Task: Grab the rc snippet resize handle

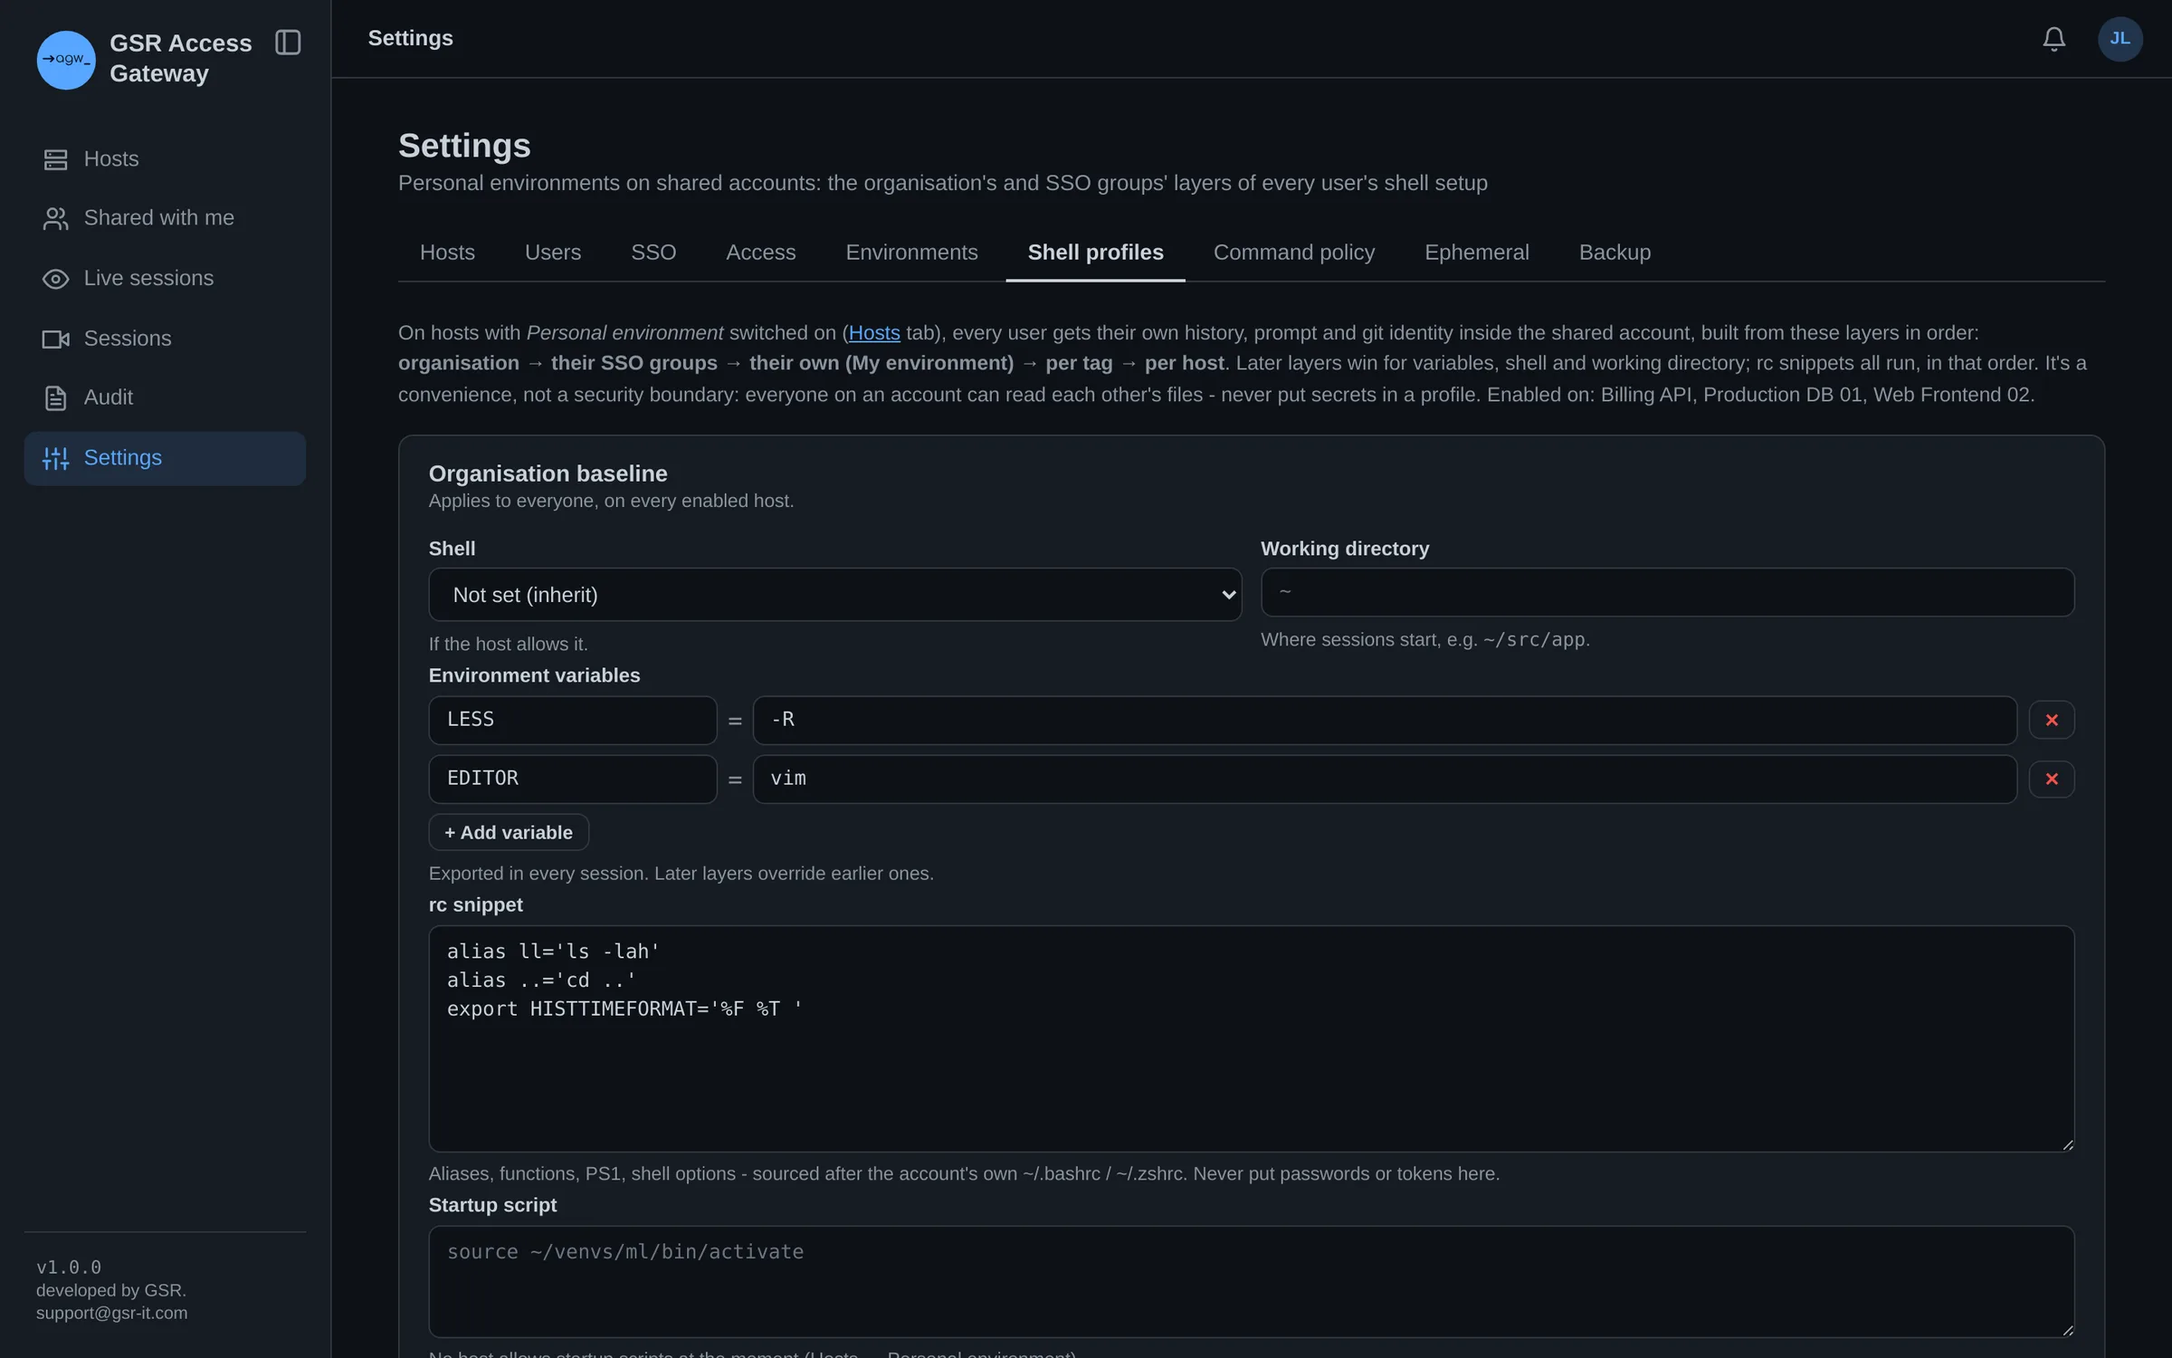Action: [x=2067, y=1144]
